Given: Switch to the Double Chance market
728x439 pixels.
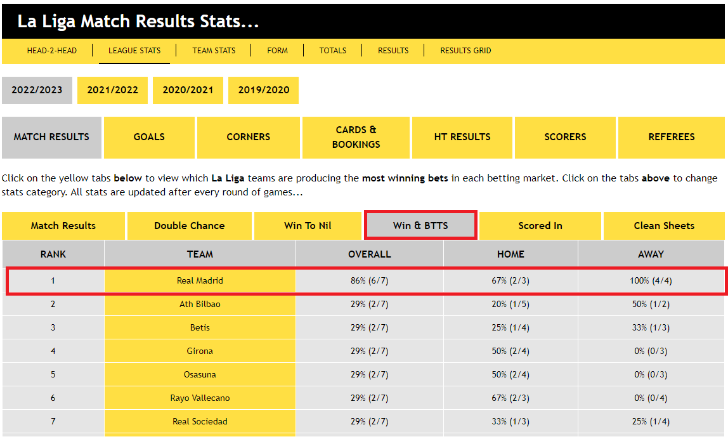Looking at the screenshot, I should (189, 225).
